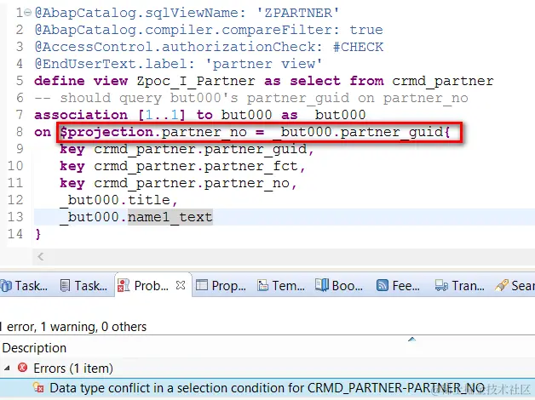Click Zpoc_I_Partner view name on line 5
This screenshot has width=535, height=400.
click(196, 81)
